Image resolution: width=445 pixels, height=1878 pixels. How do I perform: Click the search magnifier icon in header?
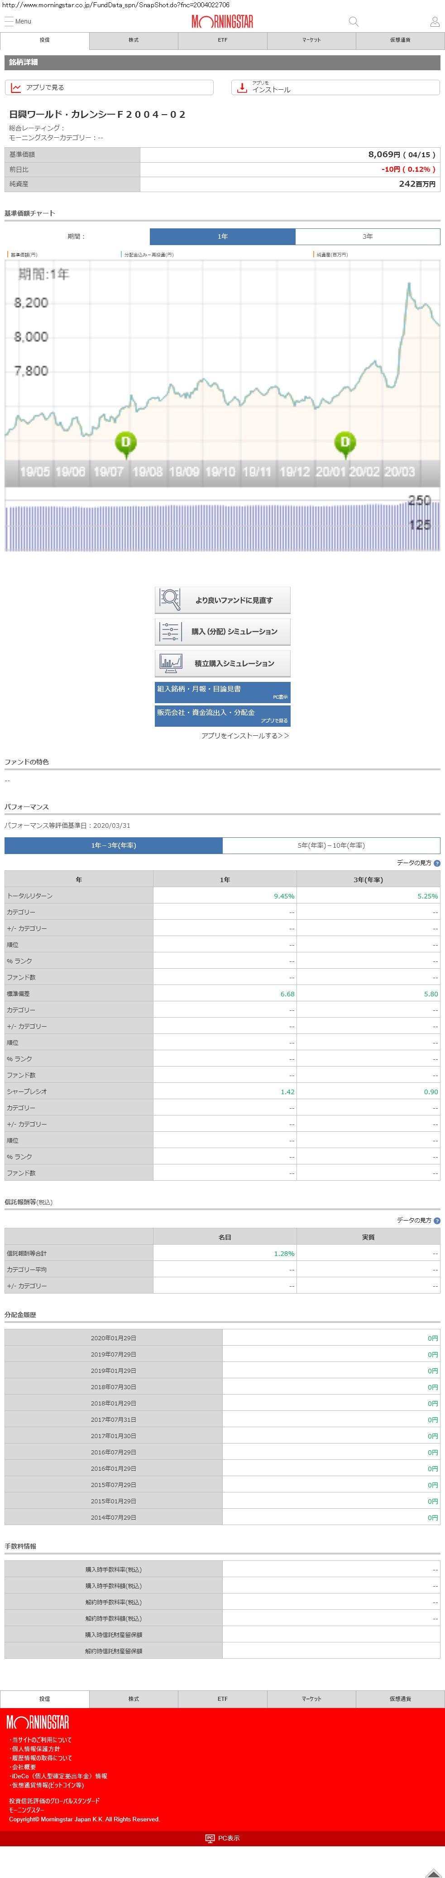click(353, 22)
